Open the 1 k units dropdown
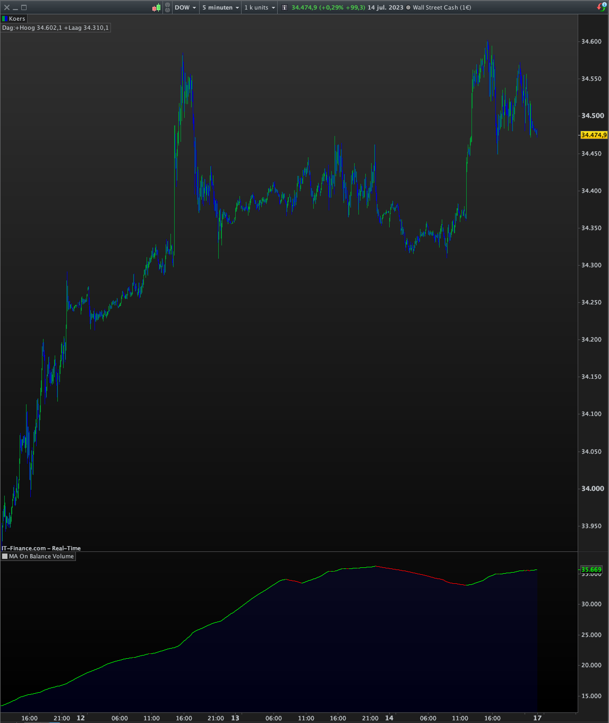 (260, 7)
